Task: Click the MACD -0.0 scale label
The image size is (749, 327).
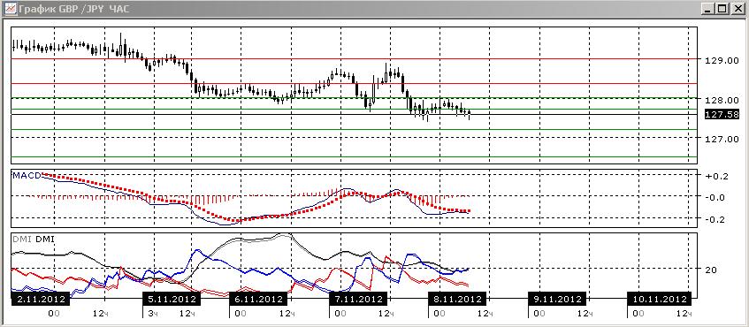Action: pos(715,197)
